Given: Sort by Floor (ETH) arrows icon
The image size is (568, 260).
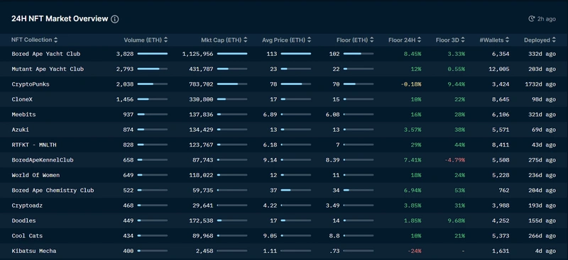Looking at the screenshot, I should pyautogui.click(x=371, y=40).
